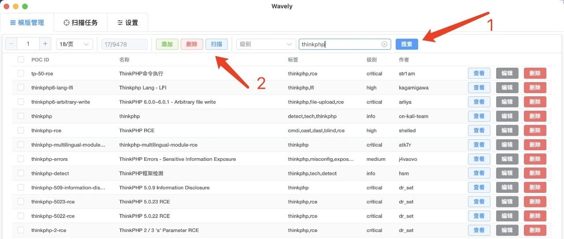Click the 17/9478 result count field
The height and width of the screenshot is (239, 564).
124,44
